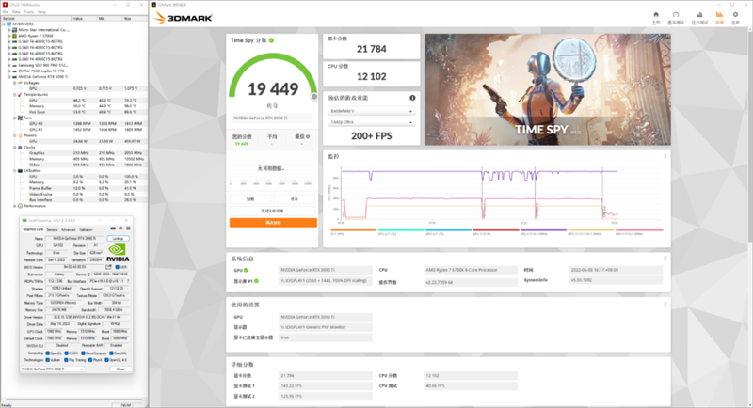This screenshot has height=408, width=753.
Task: Click the orange frame rate legend bar
Action: 353,230
